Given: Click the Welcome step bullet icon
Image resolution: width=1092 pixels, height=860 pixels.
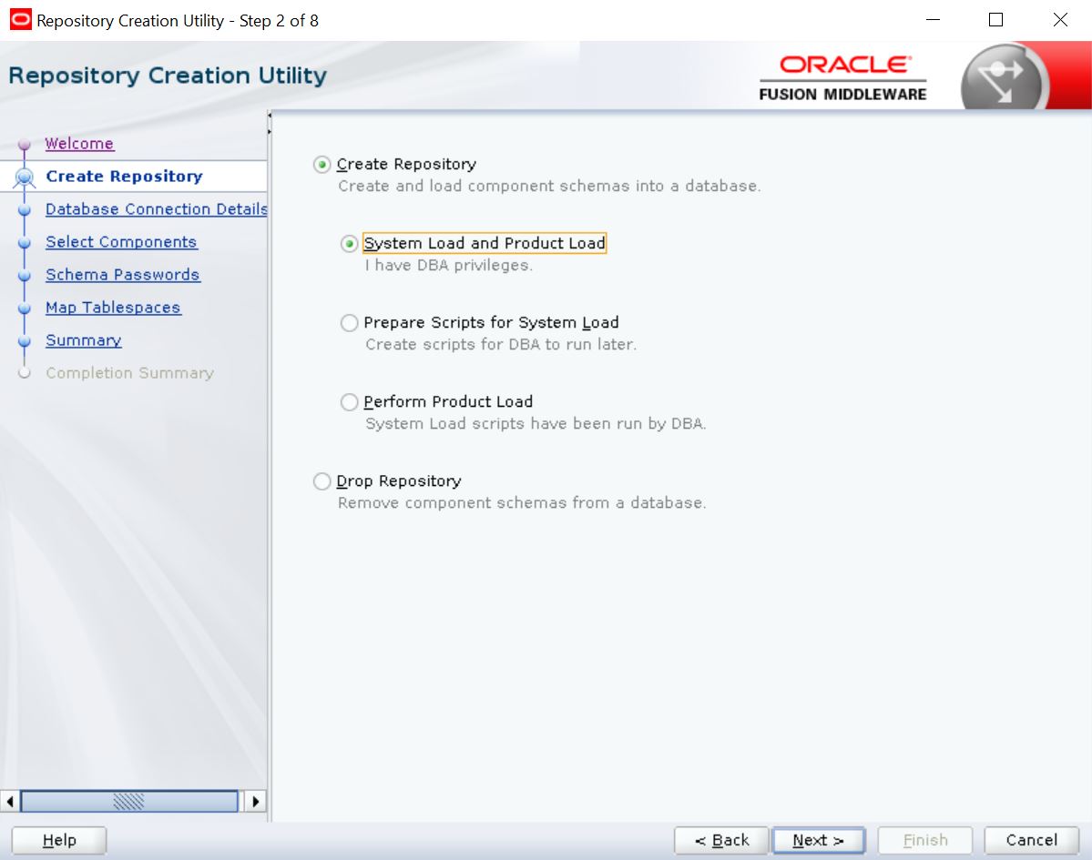Looking at the screenshot, I should pos(25,145).
